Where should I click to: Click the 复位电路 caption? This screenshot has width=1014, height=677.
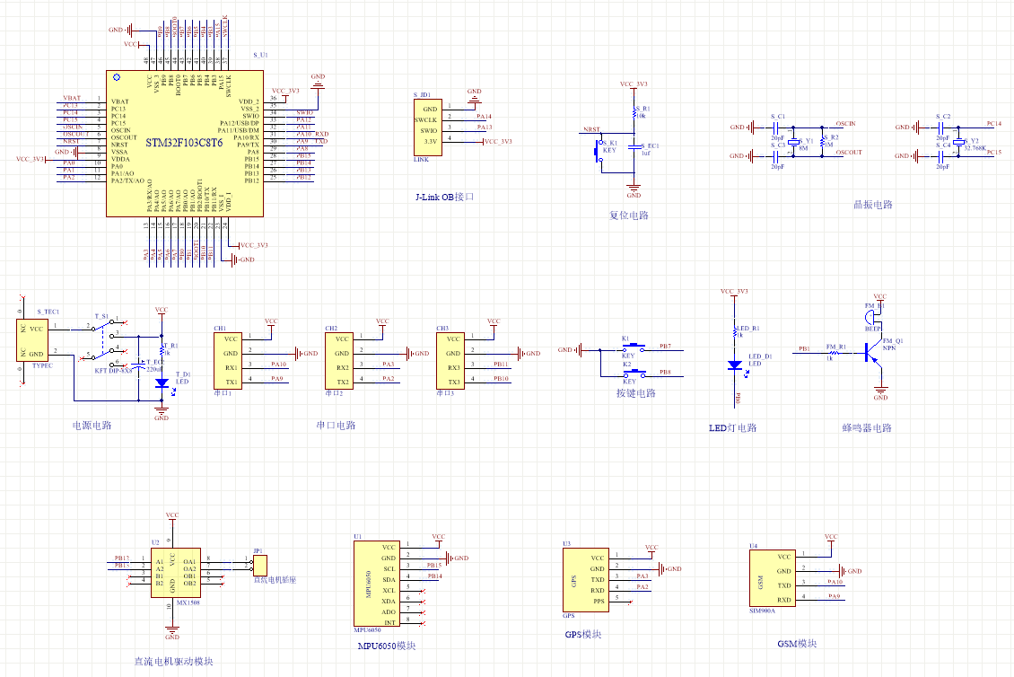628,215
